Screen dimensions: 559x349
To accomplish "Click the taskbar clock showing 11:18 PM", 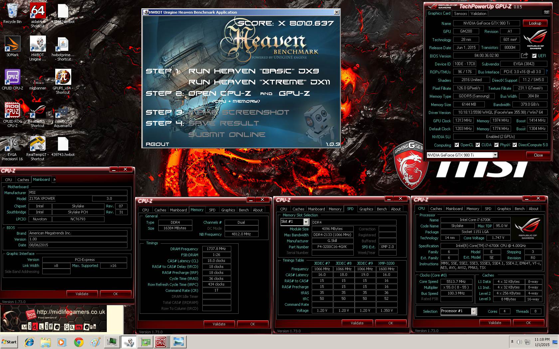I will (542, 342).
